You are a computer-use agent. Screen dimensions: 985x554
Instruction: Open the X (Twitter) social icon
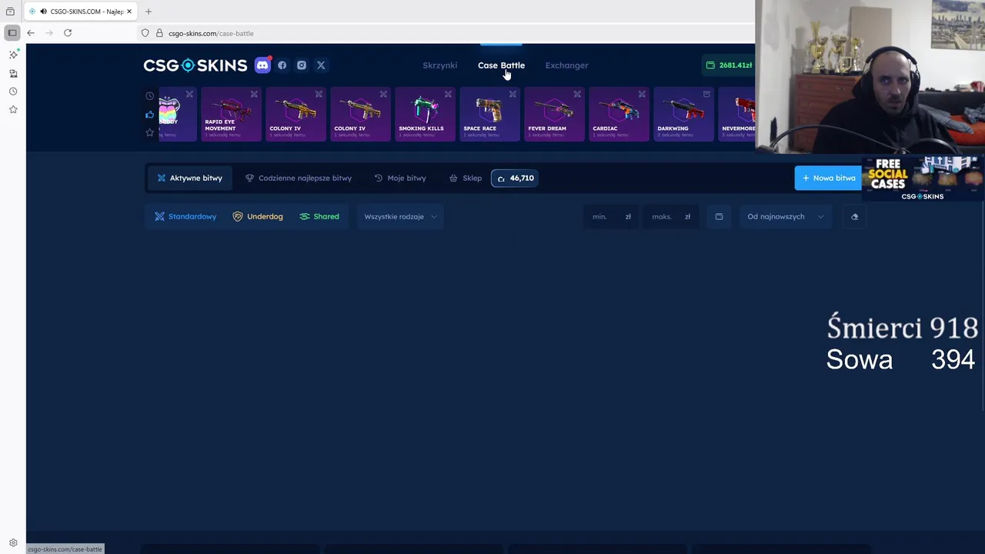click(321, 65)
